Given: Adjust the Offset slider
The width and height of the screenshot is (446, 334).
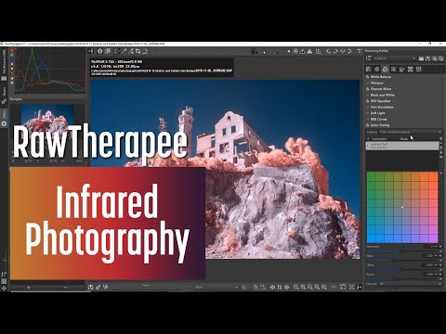Looking at the screenshot, I should tap(402, 269).
